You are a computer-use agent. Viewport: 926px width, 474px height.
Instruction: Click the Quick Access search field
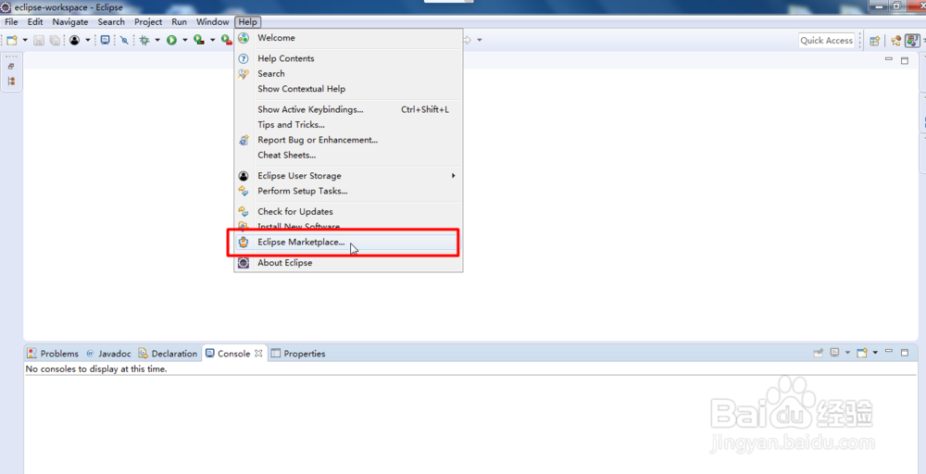[x=827, y=40]
